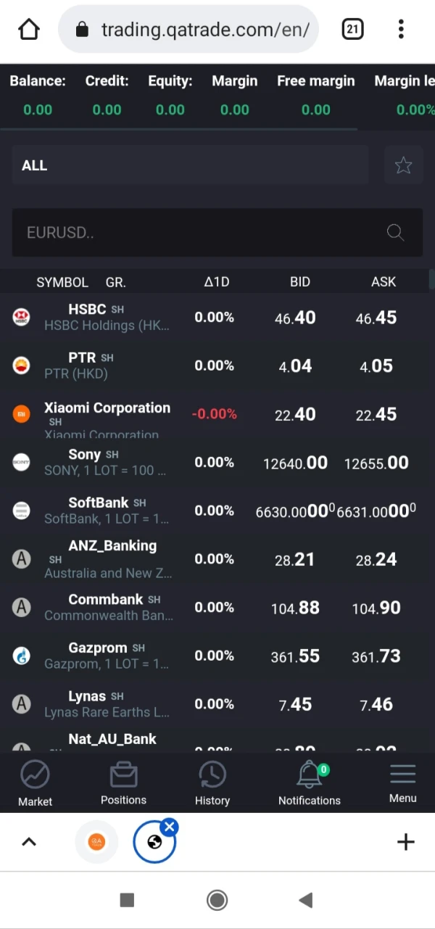Screen dimensions: 435x929
Task: Expand the browser tab strip chevron
Action: (29, 842)
